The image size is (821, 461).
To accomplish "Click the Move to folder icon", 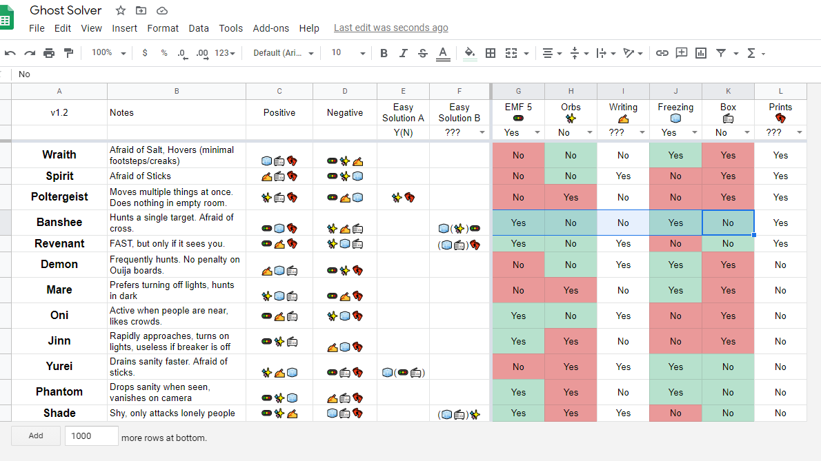I will (x=141, y=10).
